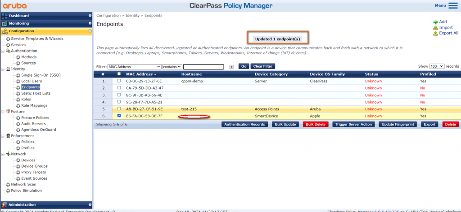
Task: Click the filter value text field
Action: pos(203,67)
